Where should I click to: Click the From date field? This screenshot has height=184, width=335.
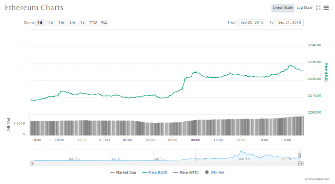pyautogui.click(x=252, y=23)
